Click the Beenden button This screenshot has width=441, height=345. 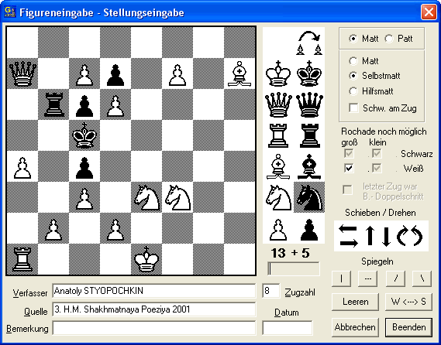click(408, 327)
